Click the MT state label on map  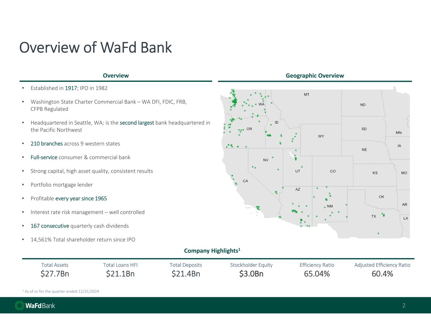(307, 94)
